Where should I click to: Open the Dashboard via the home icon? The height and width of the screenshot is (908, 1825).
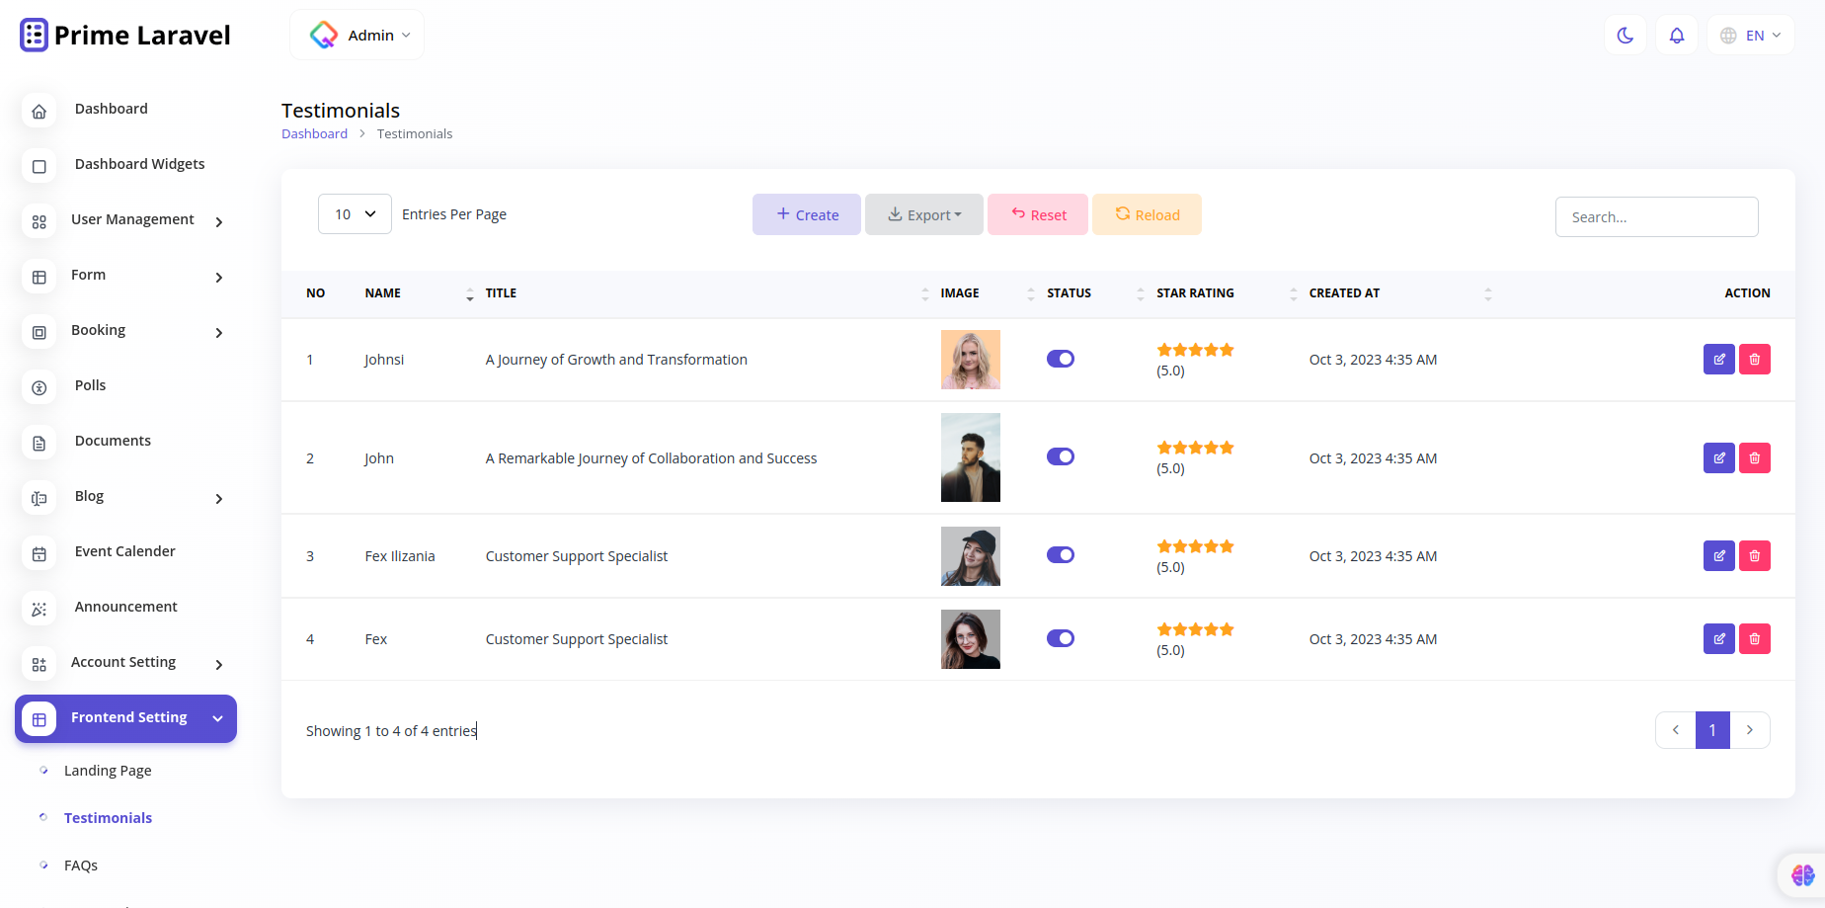[39, 112]
